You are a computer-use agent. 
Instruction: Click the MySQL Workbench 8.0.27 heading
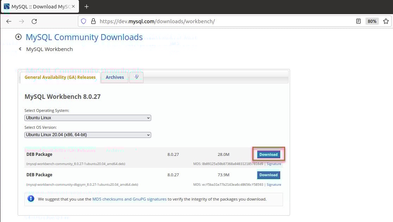63,97
